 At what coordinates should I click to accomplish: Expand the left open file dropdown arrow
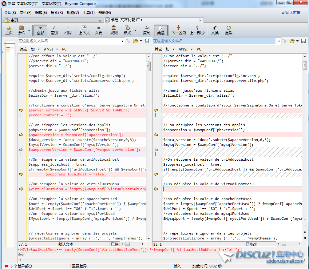coord(141,41)
